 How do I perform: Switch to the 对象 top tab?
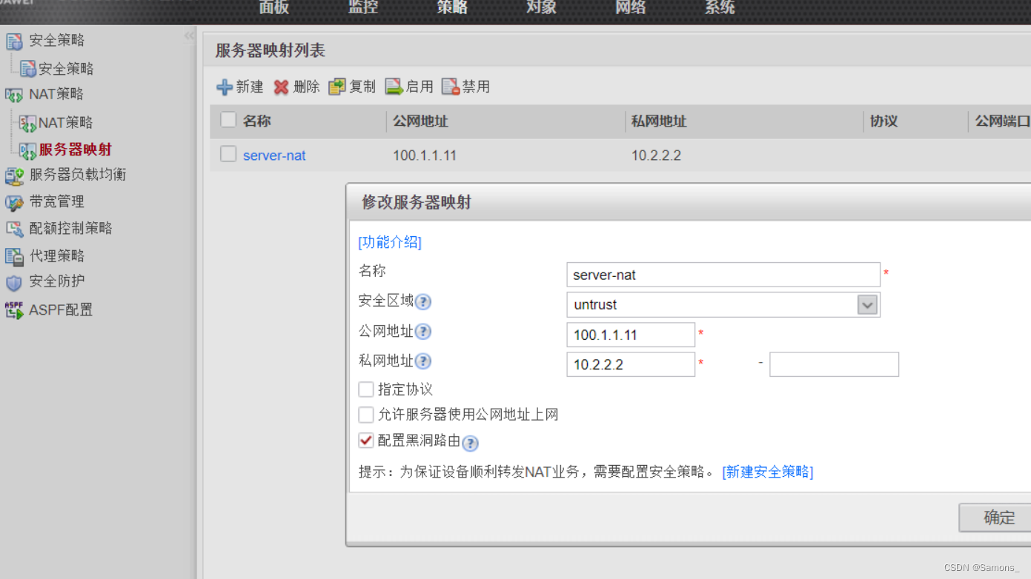pos(541,7)
